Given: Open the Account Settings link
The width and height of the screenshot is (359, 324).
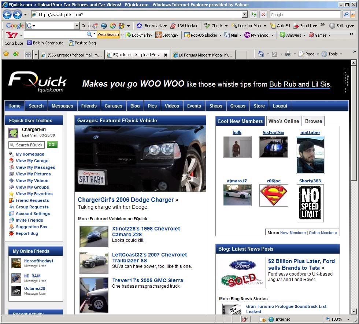Looking at the screenshot, I should pyautogui.click(x=33, y=214).
